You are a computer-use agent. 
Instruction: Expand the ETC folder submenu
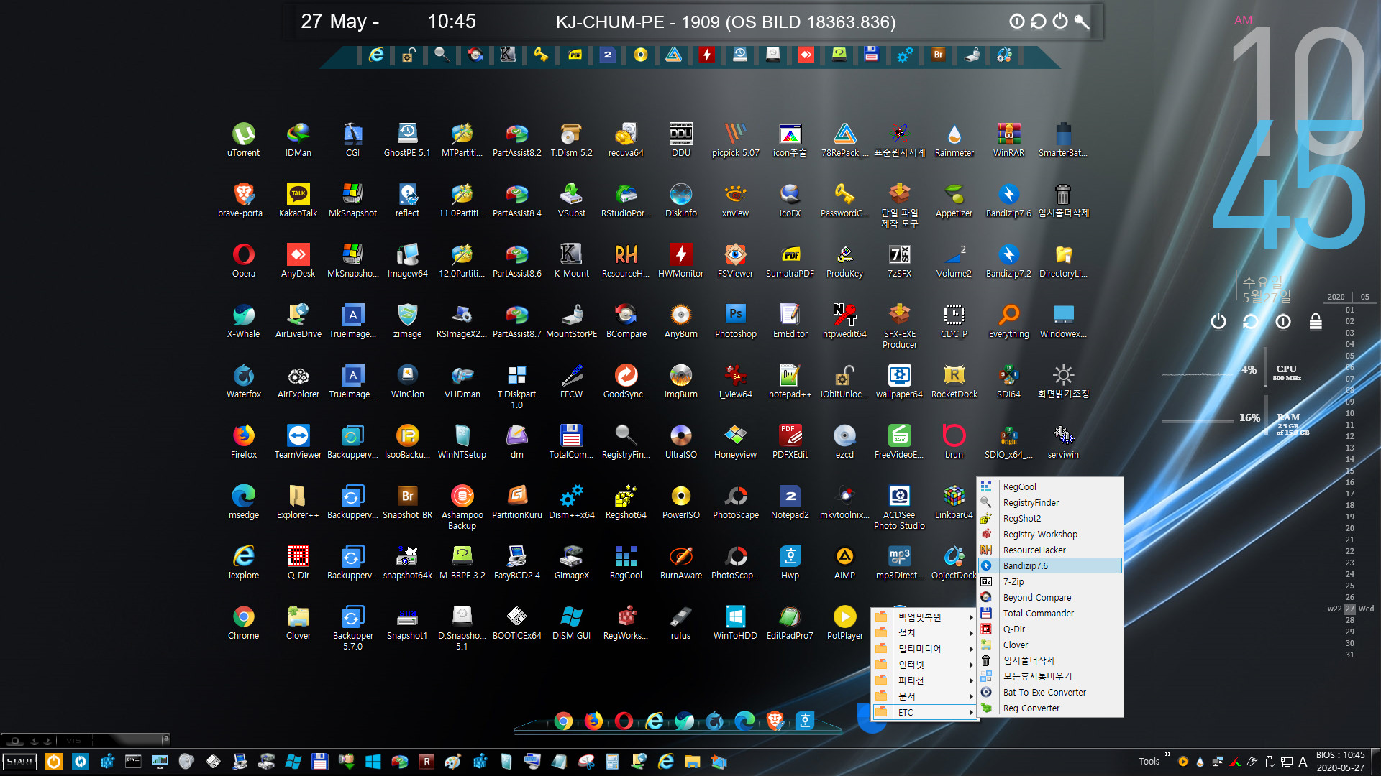[924, 712]
